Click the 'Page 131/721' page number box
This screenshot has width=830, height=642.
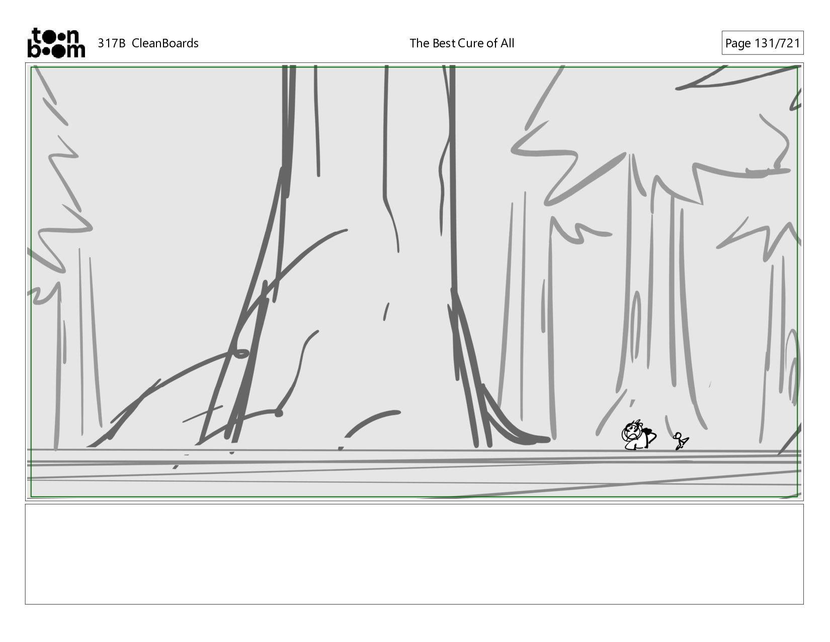coord(763,43)
